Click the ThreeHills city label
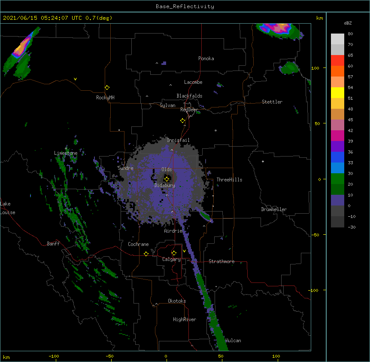Image resolution: width=370 pixels, height=362 pixels. coord(229,180)
